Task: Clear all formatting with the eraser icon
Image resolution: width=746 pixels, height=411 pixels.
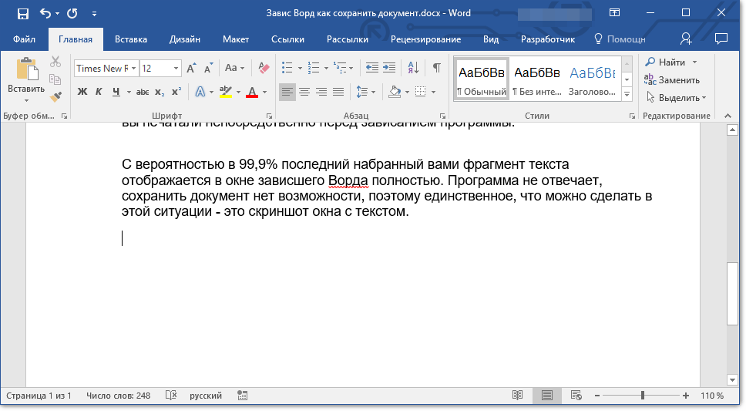Action: coord(264,68)
